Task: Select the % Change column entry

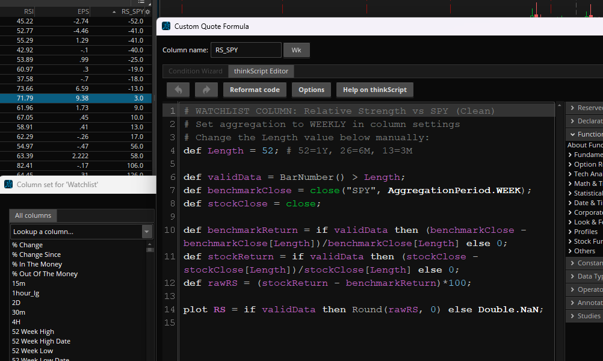Action: point(27,245)
